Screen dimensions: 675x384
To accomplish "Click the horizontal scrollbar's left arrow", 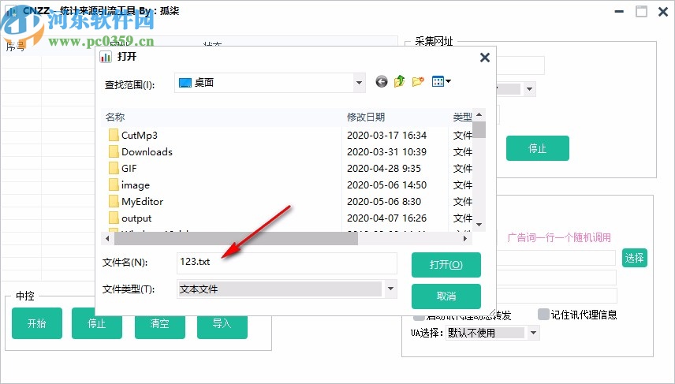I will click(x=107, y=238).
